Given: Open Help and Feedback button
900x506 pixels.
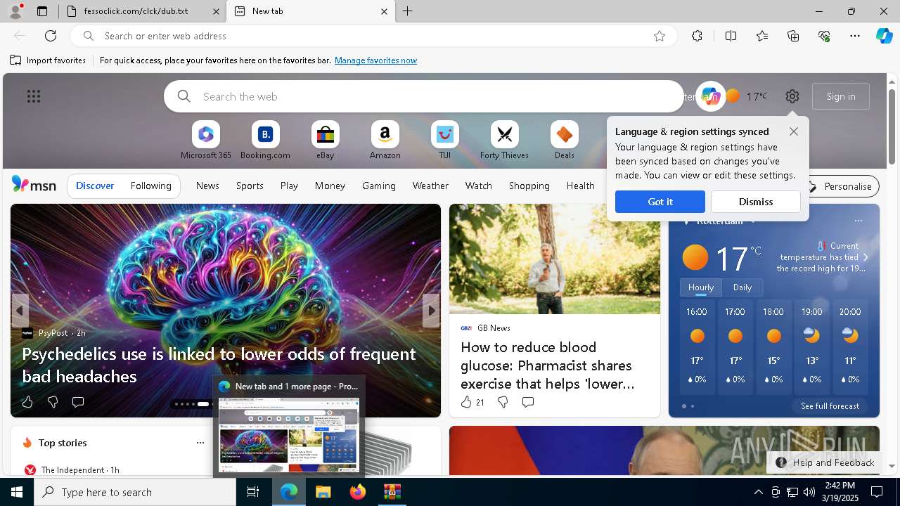Looking at the screenshot, I should click(x=825, y=462).
